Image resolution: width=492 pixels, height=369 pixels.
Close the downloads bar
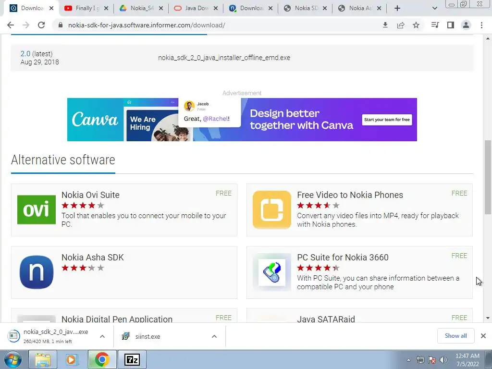(x=483, y=336)
